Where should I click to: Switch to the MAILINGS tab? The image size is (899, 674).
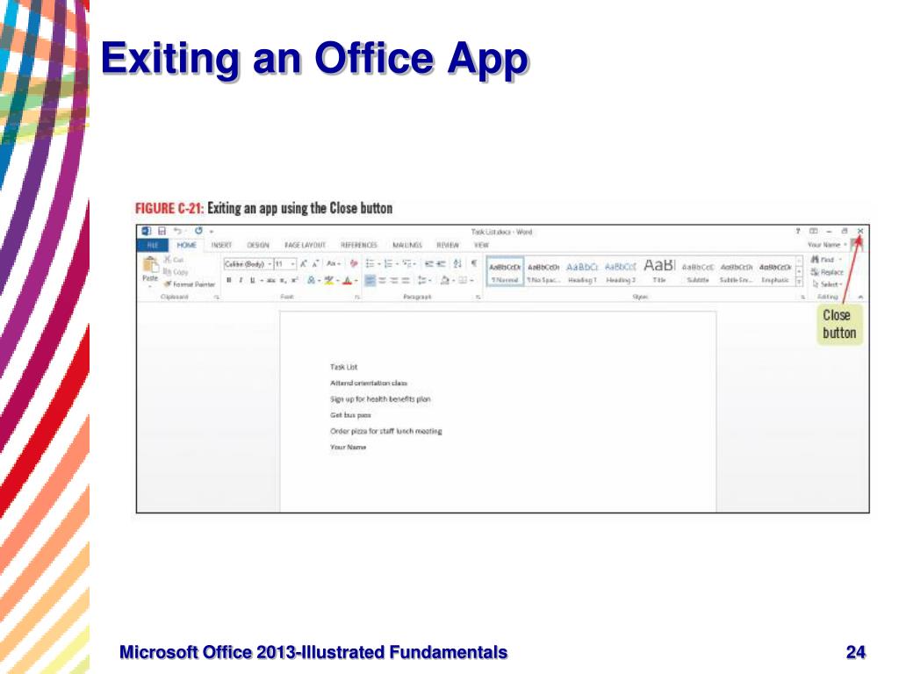point(407,245)
